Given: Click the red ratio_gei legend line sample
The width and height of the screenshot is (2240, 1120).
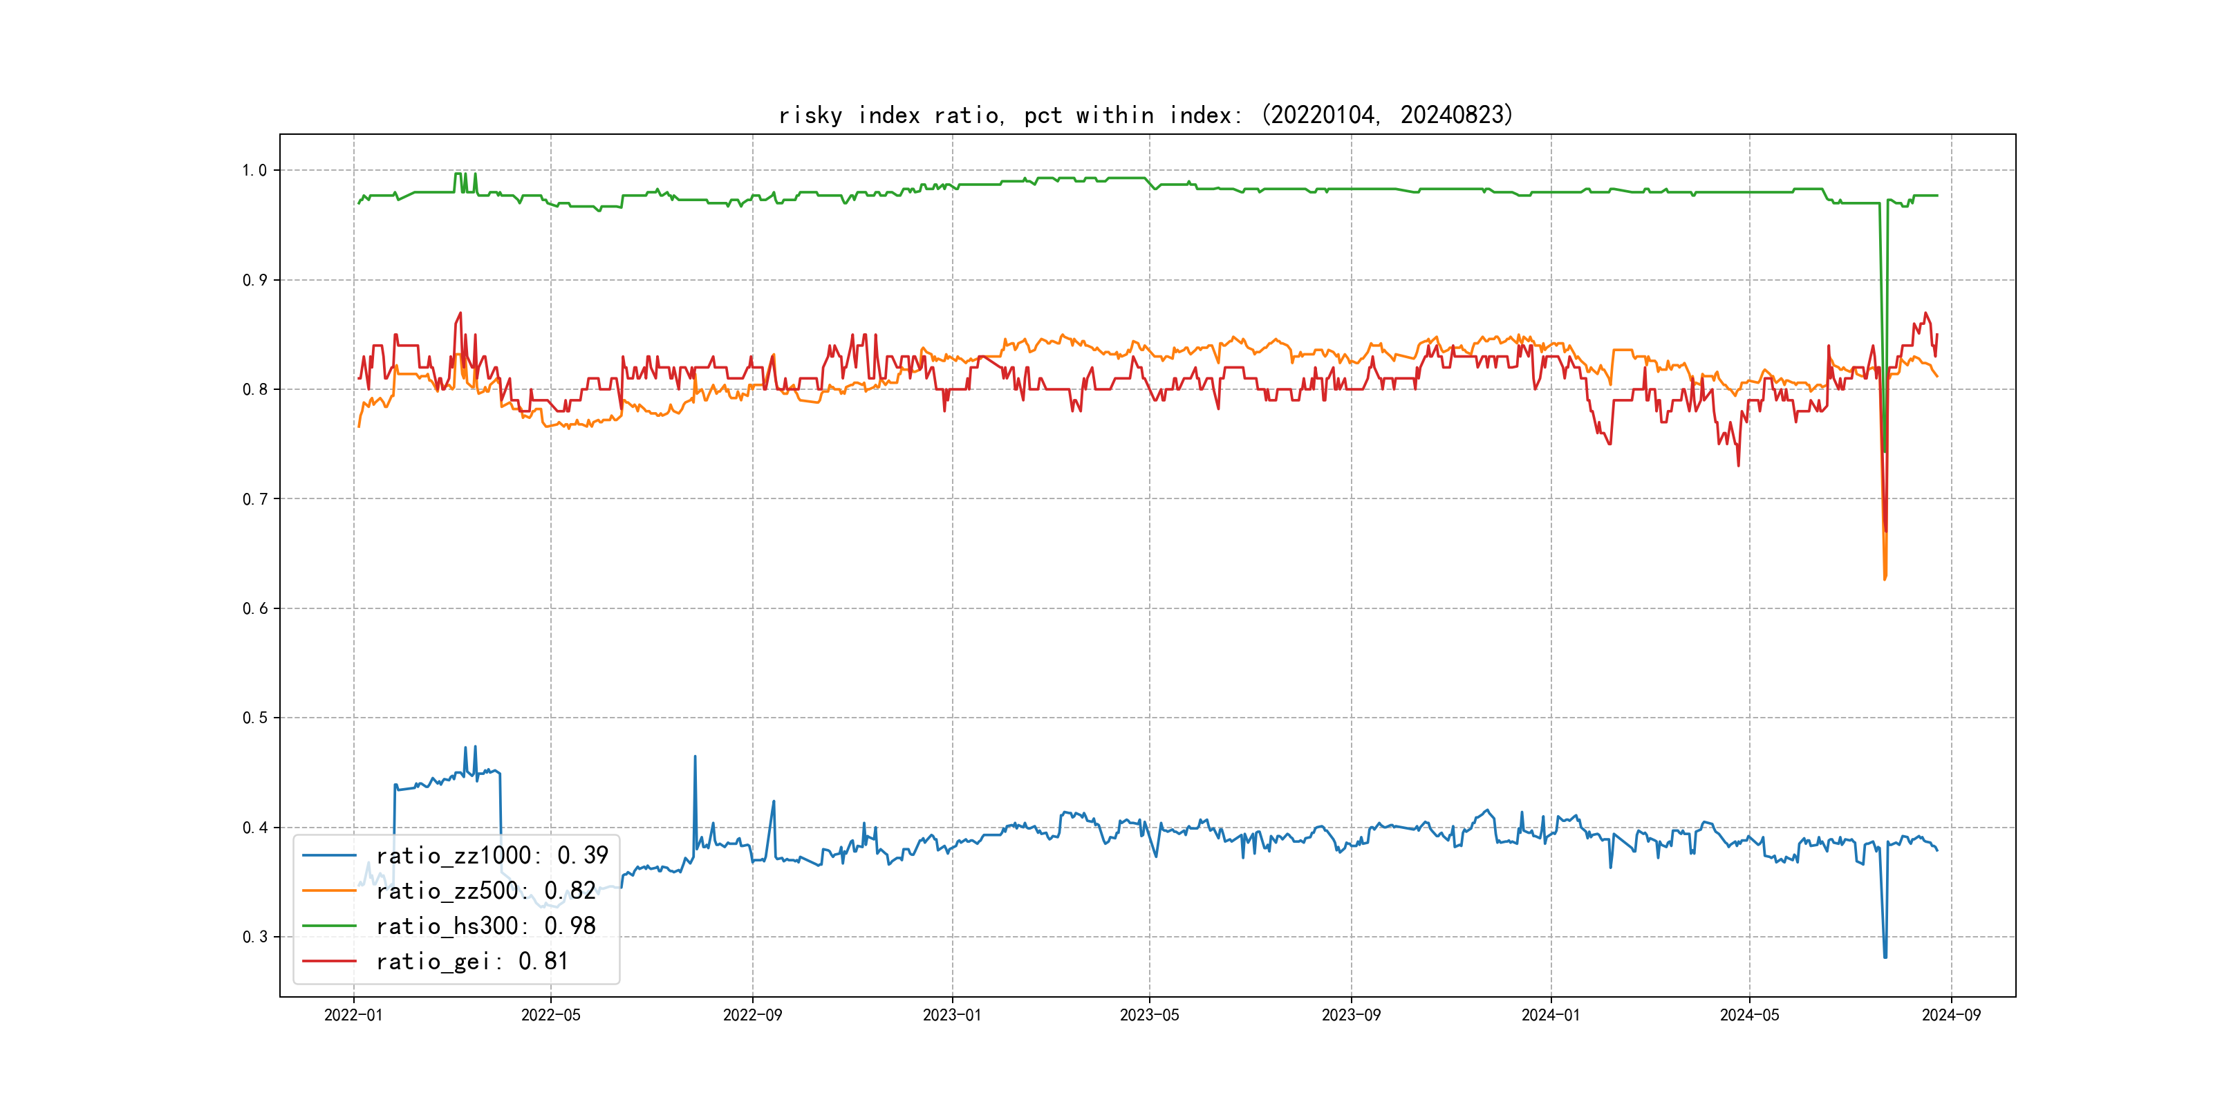Looking at the screenshot, I should [328, 961].
